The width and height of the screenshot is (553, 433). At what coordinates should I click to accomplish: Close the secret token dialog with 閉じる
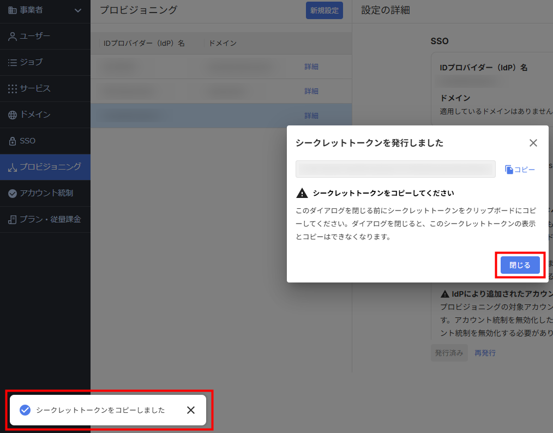click(x=520, y=265)
